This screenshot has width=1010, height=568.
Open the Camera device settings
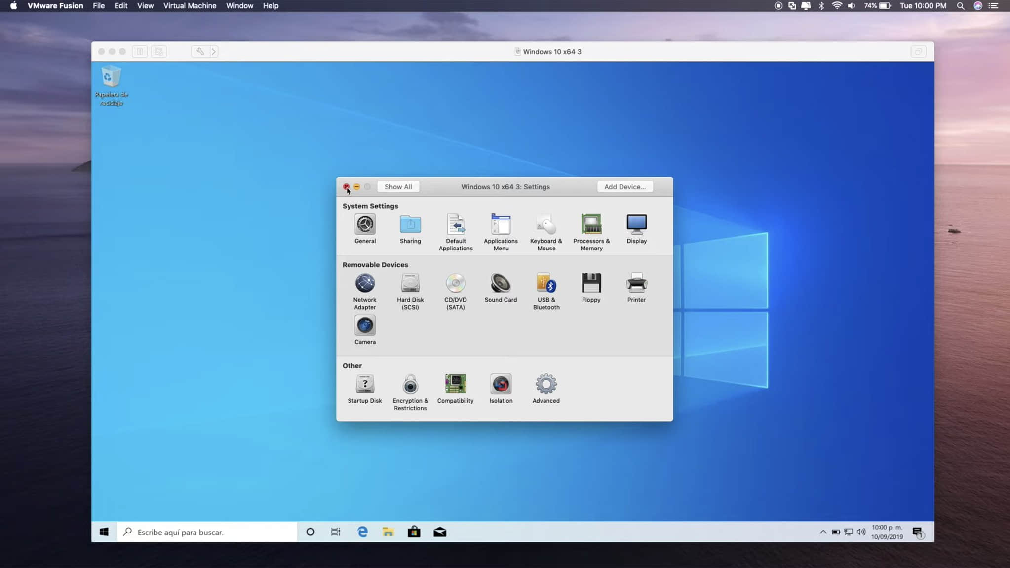(x=365, y=326)
